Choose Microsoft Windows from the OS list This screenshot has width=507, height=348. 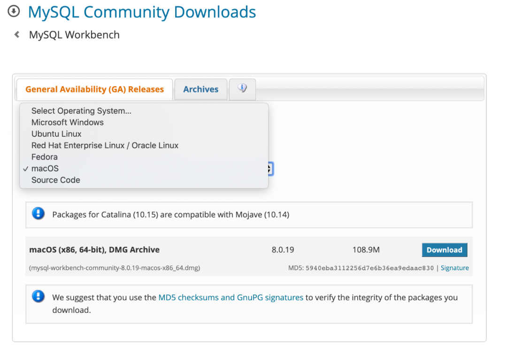coord(68,122)
